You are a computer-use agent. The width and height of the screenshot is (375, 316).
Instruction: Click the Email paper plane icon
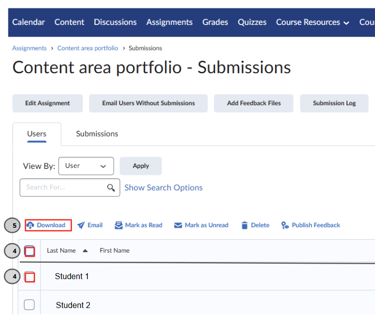pyautogui.click(x=81, y=225)
